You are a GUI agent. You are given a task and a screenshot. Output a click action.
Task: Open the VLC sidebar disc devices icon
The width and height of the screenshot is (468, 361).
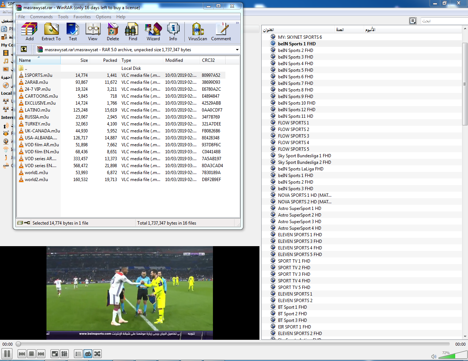(x=5, y=85)
